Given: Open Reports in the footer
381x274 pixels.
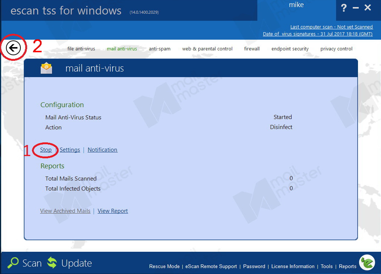Looking at the screenshot, I should click(348, 267).
